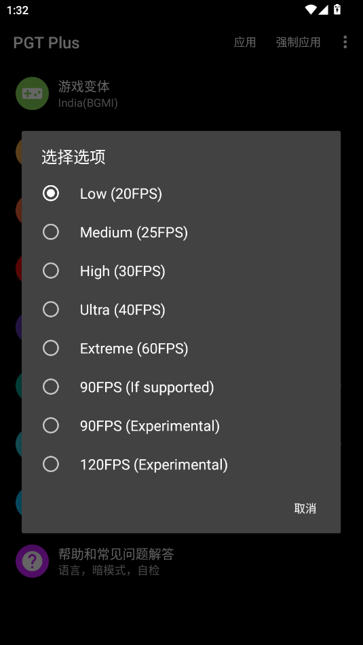Tap the Wi-Fi status icon
Viewport: 363px width, 645px height.
point(311,9)
